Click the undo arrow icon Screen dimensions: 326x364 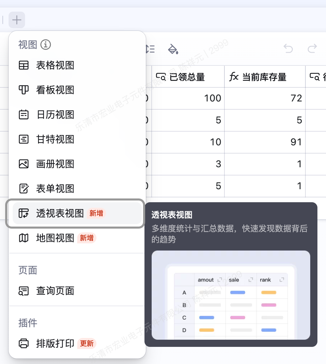tap(288, 49)
